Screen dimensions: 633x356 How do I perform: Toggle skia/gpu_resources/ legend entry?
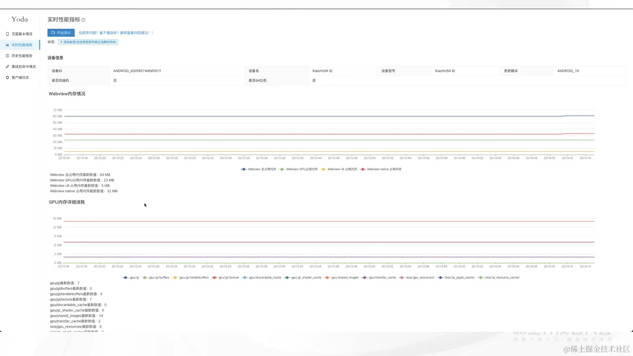[x=417, y=278]
